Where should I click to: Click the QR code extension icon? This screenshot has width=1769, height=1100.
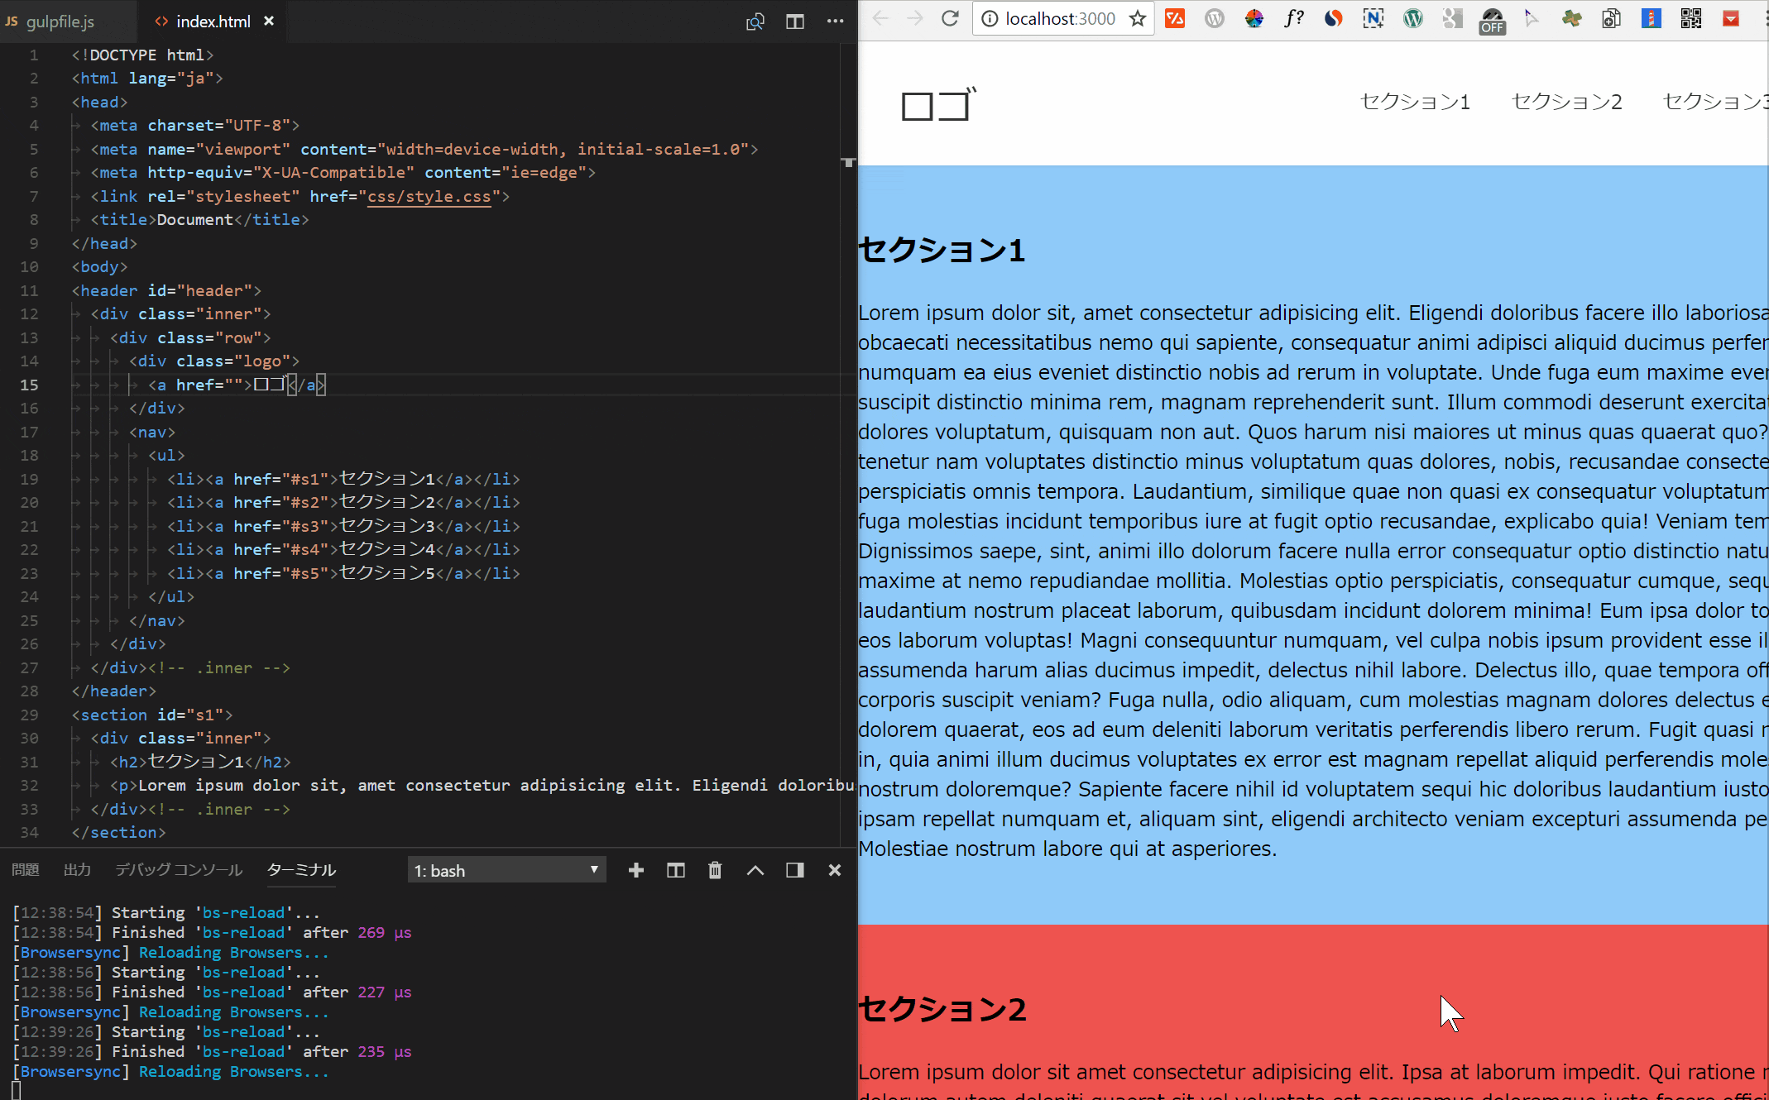tap(1690, 19)
